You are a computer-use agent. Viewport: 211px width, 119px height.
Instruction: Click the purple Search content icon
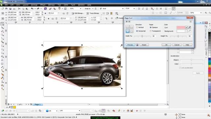tap(45, 9)
